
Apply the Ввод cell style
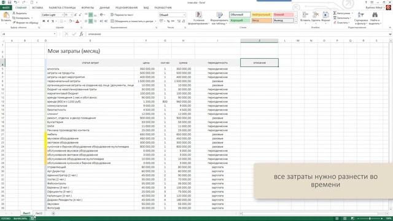point(262,20)
